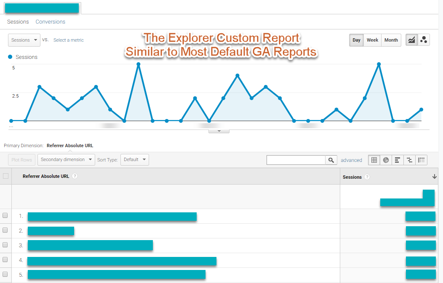Viewport: 443px width, 283px height.
Task: Switch to motion chart icon
Action: 424,40
